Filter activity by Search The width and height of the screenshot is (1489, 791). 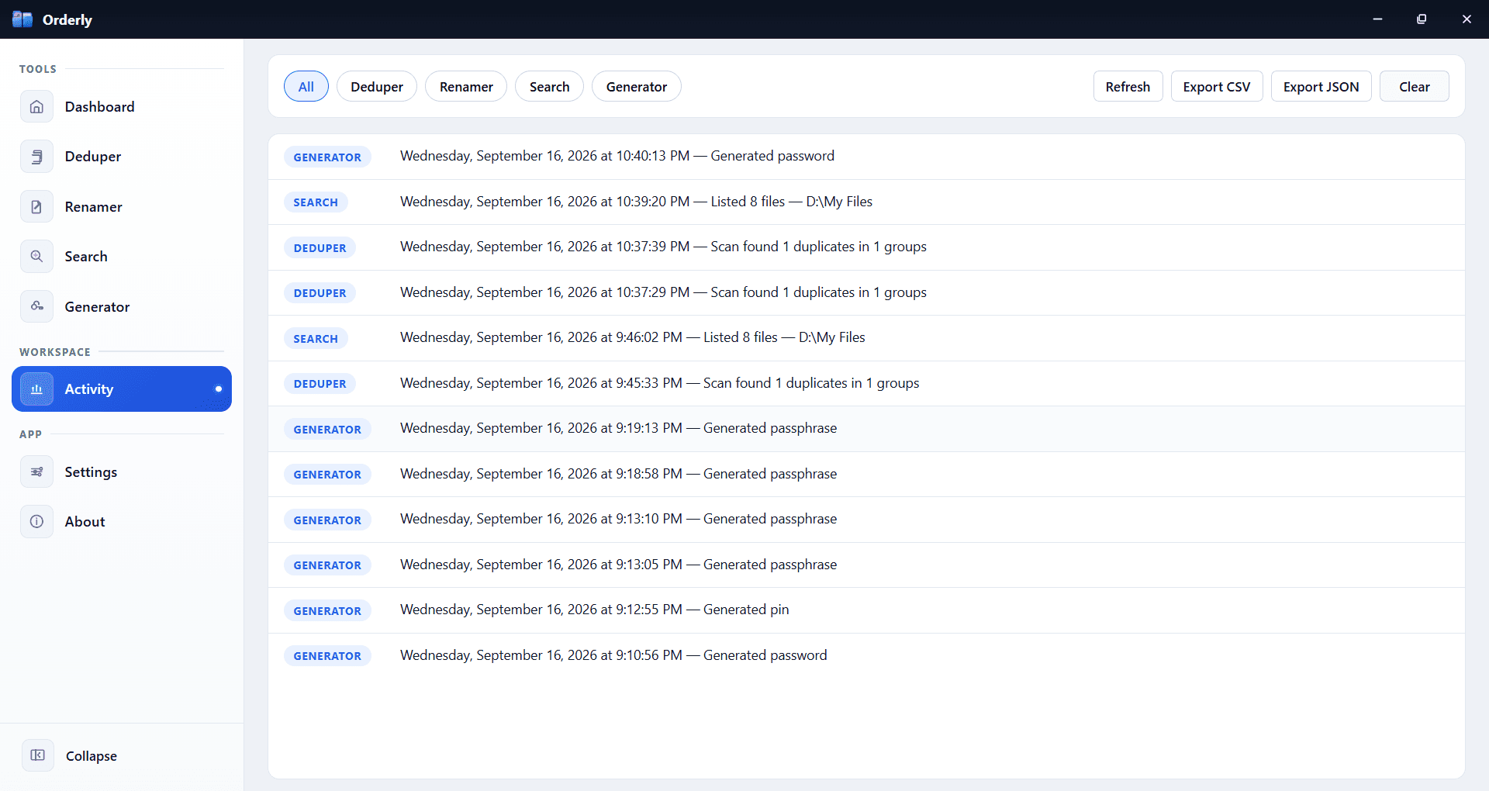549,87
